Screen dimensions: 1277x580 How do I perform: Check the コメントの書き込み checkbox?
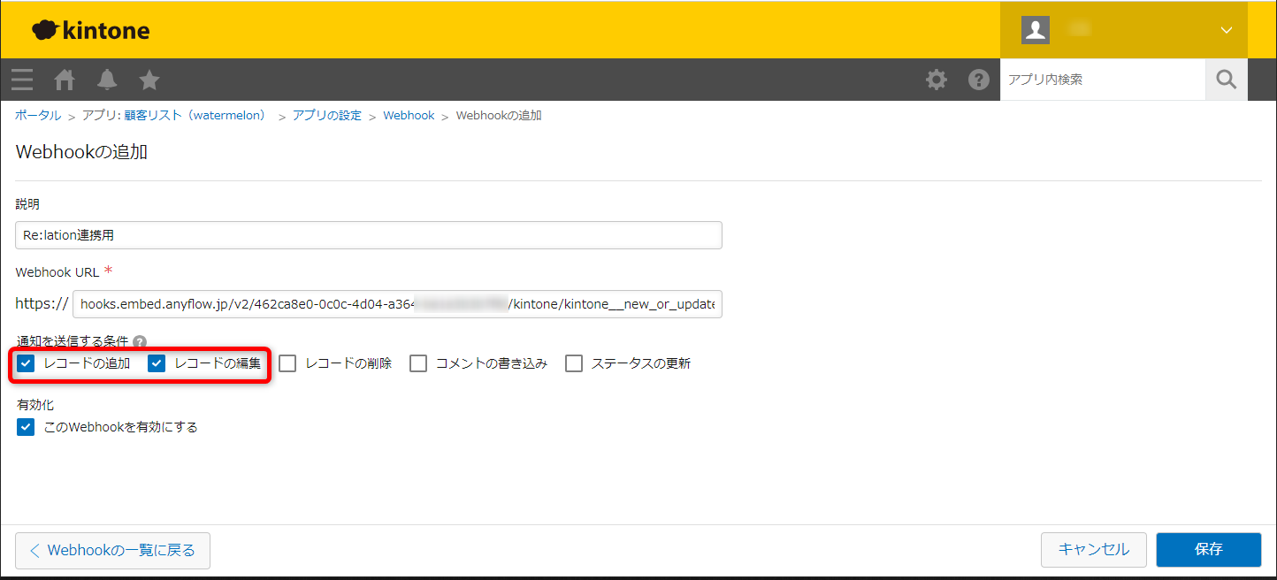(x=418, y=363)
